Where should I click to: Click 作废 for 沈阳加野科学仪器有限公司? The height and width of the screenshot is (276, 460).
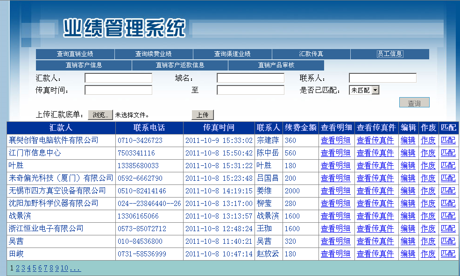pyautogui.click(x=428, y=204)
